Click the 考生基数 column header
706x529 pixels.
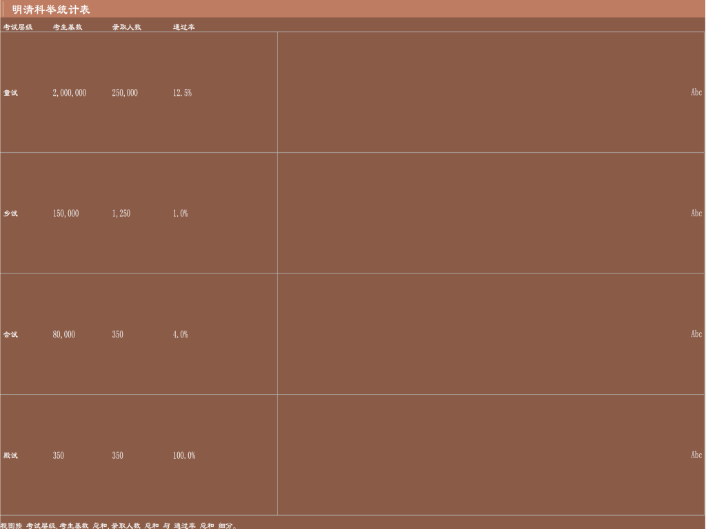tap(68, 28)
